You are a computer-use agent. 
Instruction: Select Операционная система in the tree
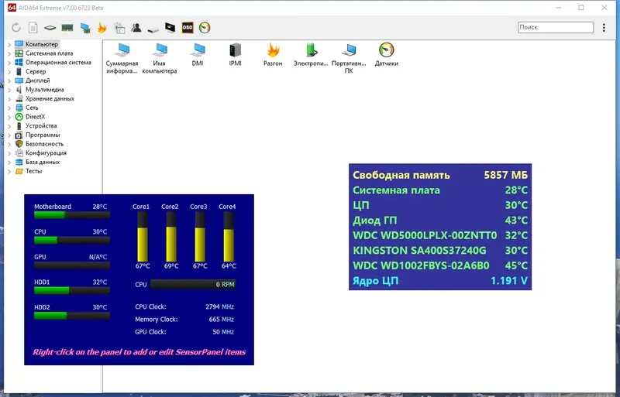click(x=58, y=63)
